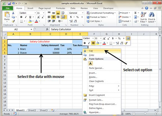This screenshot has height=116, width=162.
Task: Click Increase Indent icon in Alignment group
Action: pos(54,21)
